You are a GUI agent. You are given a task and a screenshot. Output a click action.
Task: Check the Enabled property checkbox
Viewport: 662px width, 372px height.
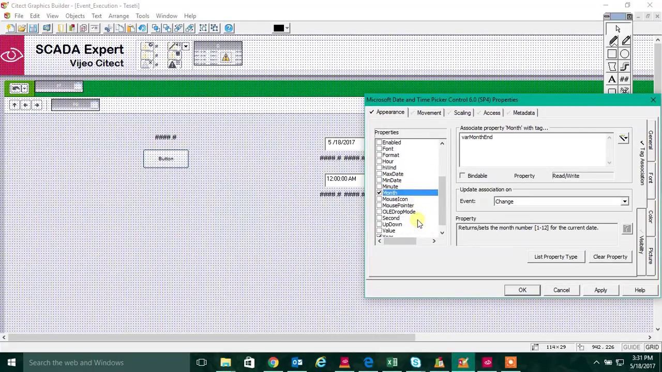(x=379, y=143)
